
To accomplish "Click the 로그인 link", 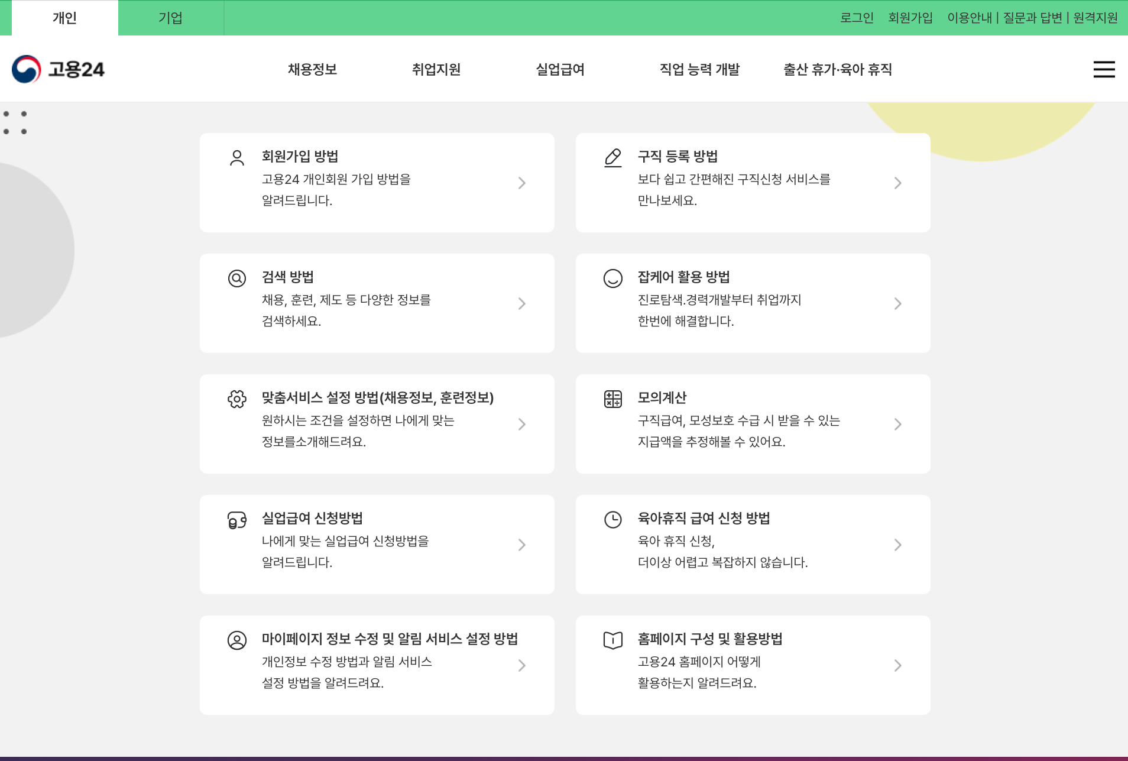I will click(x=857, y=18).
